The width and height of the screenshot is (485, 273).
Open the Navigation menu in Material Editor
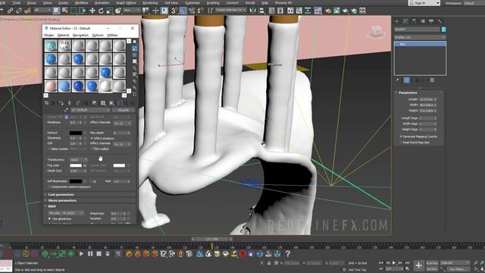80,35
